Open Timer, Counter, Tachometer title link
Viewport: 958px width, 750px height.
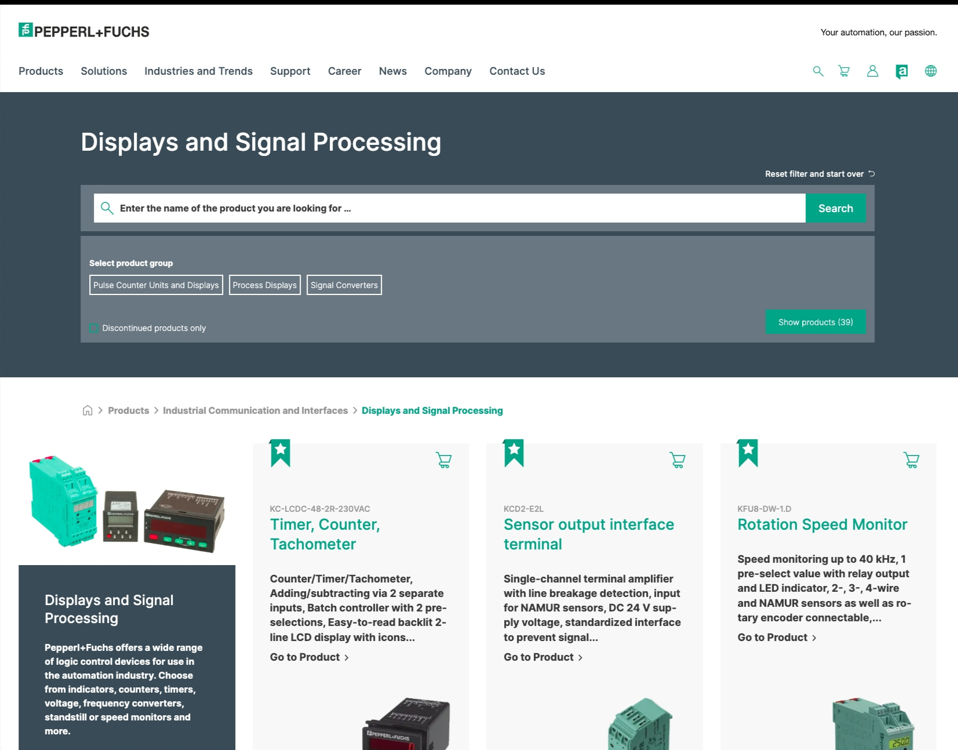[x=325, y=534]
